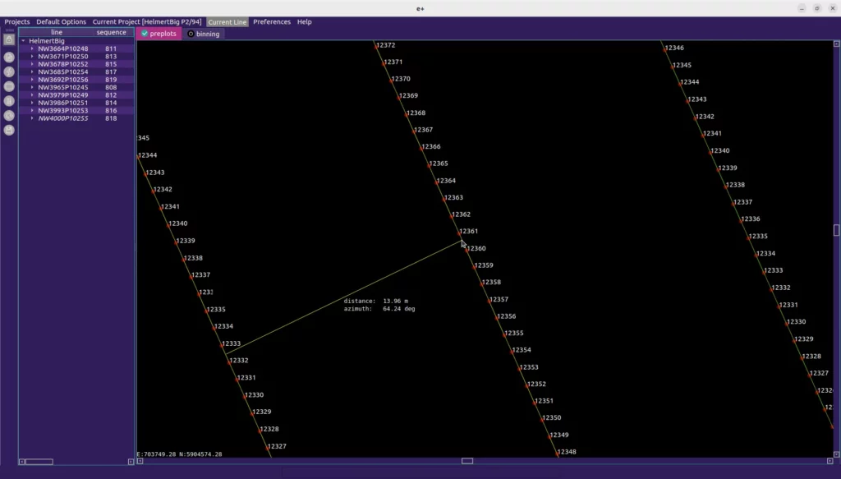Click the round save disk sidebar icon
Screen dimensions: 841x479
[9, 130]
